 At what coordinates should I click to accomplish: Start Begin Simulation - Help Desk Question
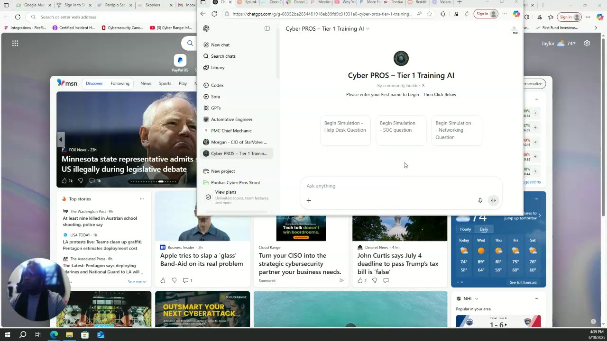[345, 130]
